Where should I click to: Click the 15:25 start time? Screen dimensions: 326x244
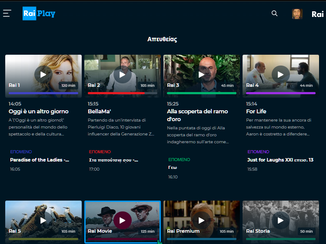(x=173, y=104)
